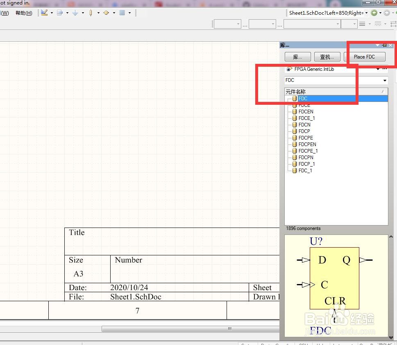The width and height of the screenshot is (397, 345).
Task: Click the green navigate back button
Action: (x=374, y=13)
